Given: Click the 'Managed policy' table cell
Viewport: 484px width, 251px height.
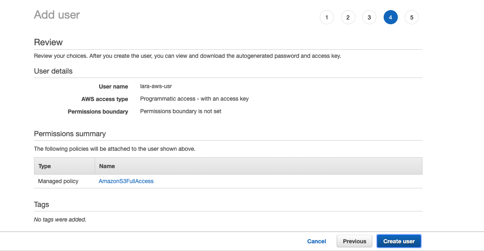Looking at the screenshot, I should coord(58,181).
